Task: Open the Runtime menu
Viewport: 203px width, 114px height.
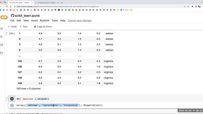Action: click(x=44, y=21)
